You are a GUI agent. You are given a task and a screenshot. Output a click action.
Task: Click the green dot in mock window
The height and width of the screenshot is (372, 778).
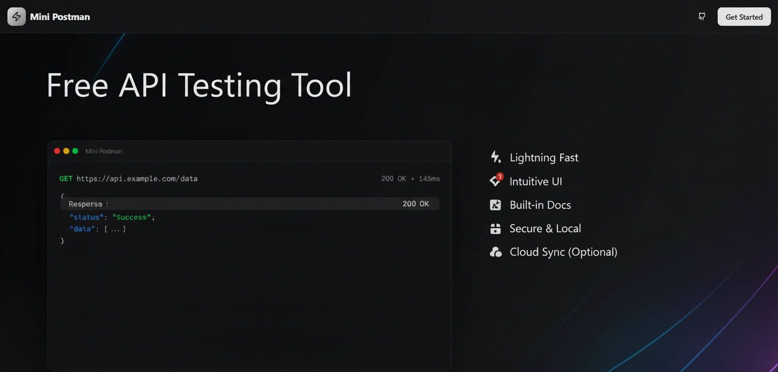click(x=75, y=151)
